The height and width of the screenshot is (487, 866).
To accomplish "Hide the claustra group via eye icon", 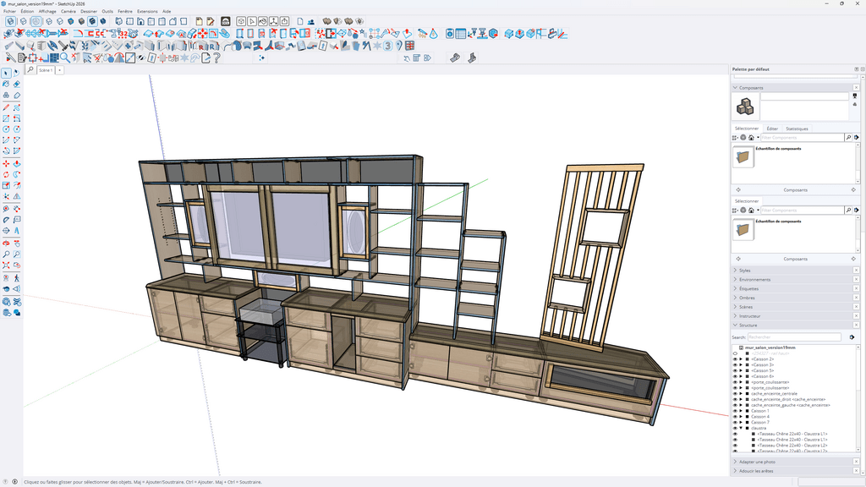I will pos(735,428).
